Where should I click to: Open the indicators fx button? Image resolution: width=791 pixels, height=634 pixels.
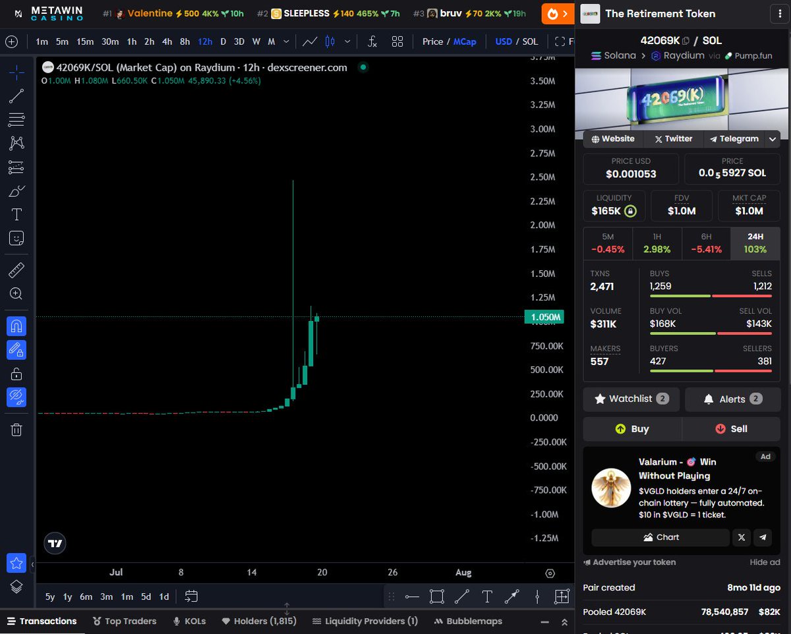[372, 42]
